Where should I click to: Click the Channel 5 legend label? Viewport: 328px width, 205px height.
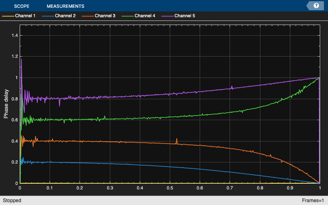(x=185, y=16)
